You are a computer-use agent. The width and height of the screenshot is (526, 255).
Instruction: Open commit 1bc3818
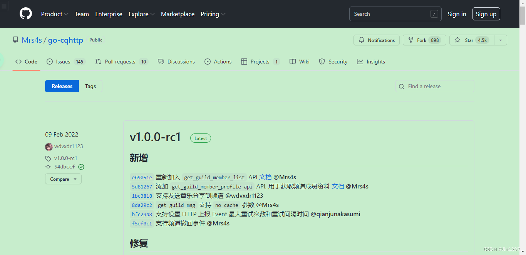coord(142,196)
